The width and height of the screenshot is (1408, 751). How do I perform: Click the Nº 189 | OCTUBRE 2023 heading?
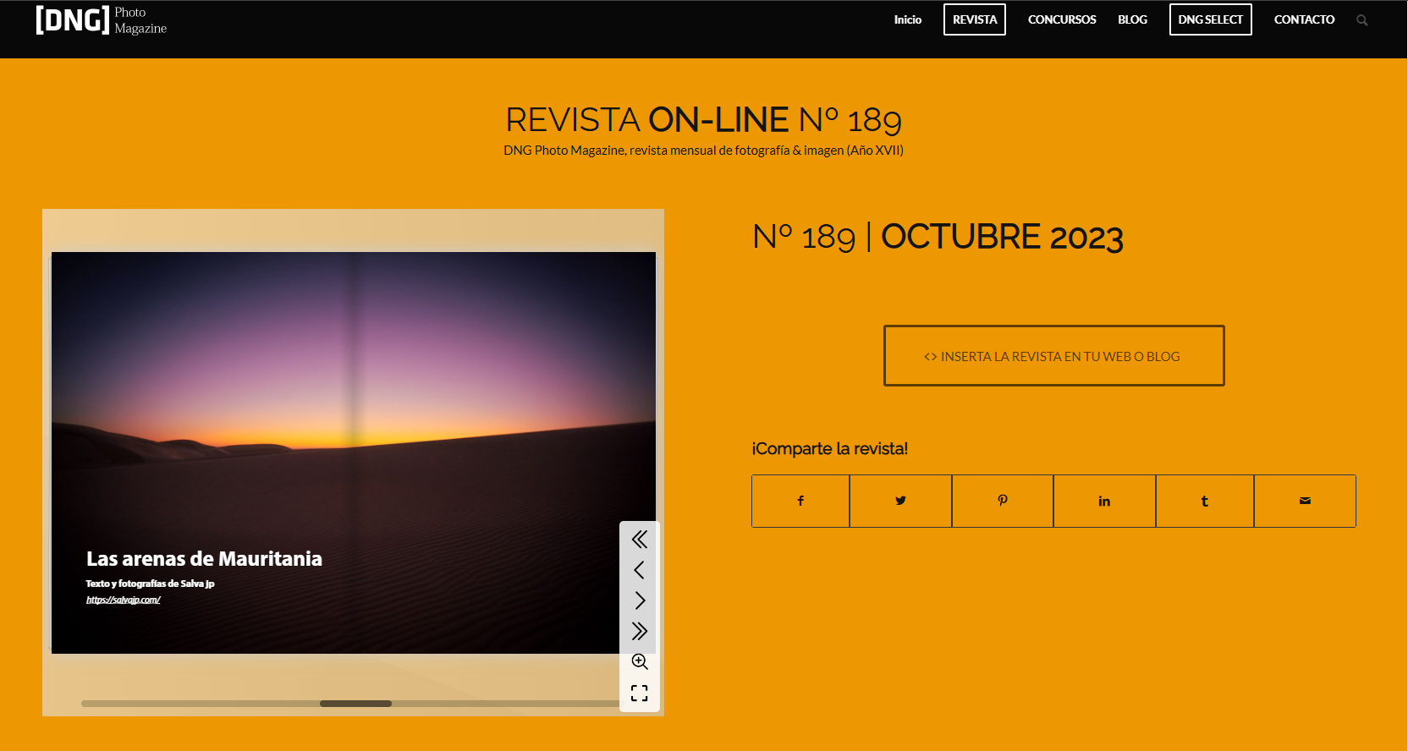tap(938, 237)
